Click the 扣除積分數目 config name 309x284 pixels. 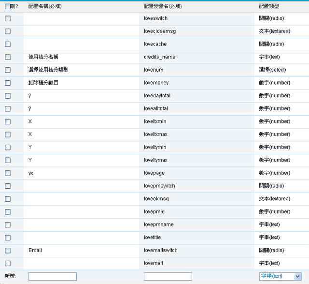coord(43,83)
